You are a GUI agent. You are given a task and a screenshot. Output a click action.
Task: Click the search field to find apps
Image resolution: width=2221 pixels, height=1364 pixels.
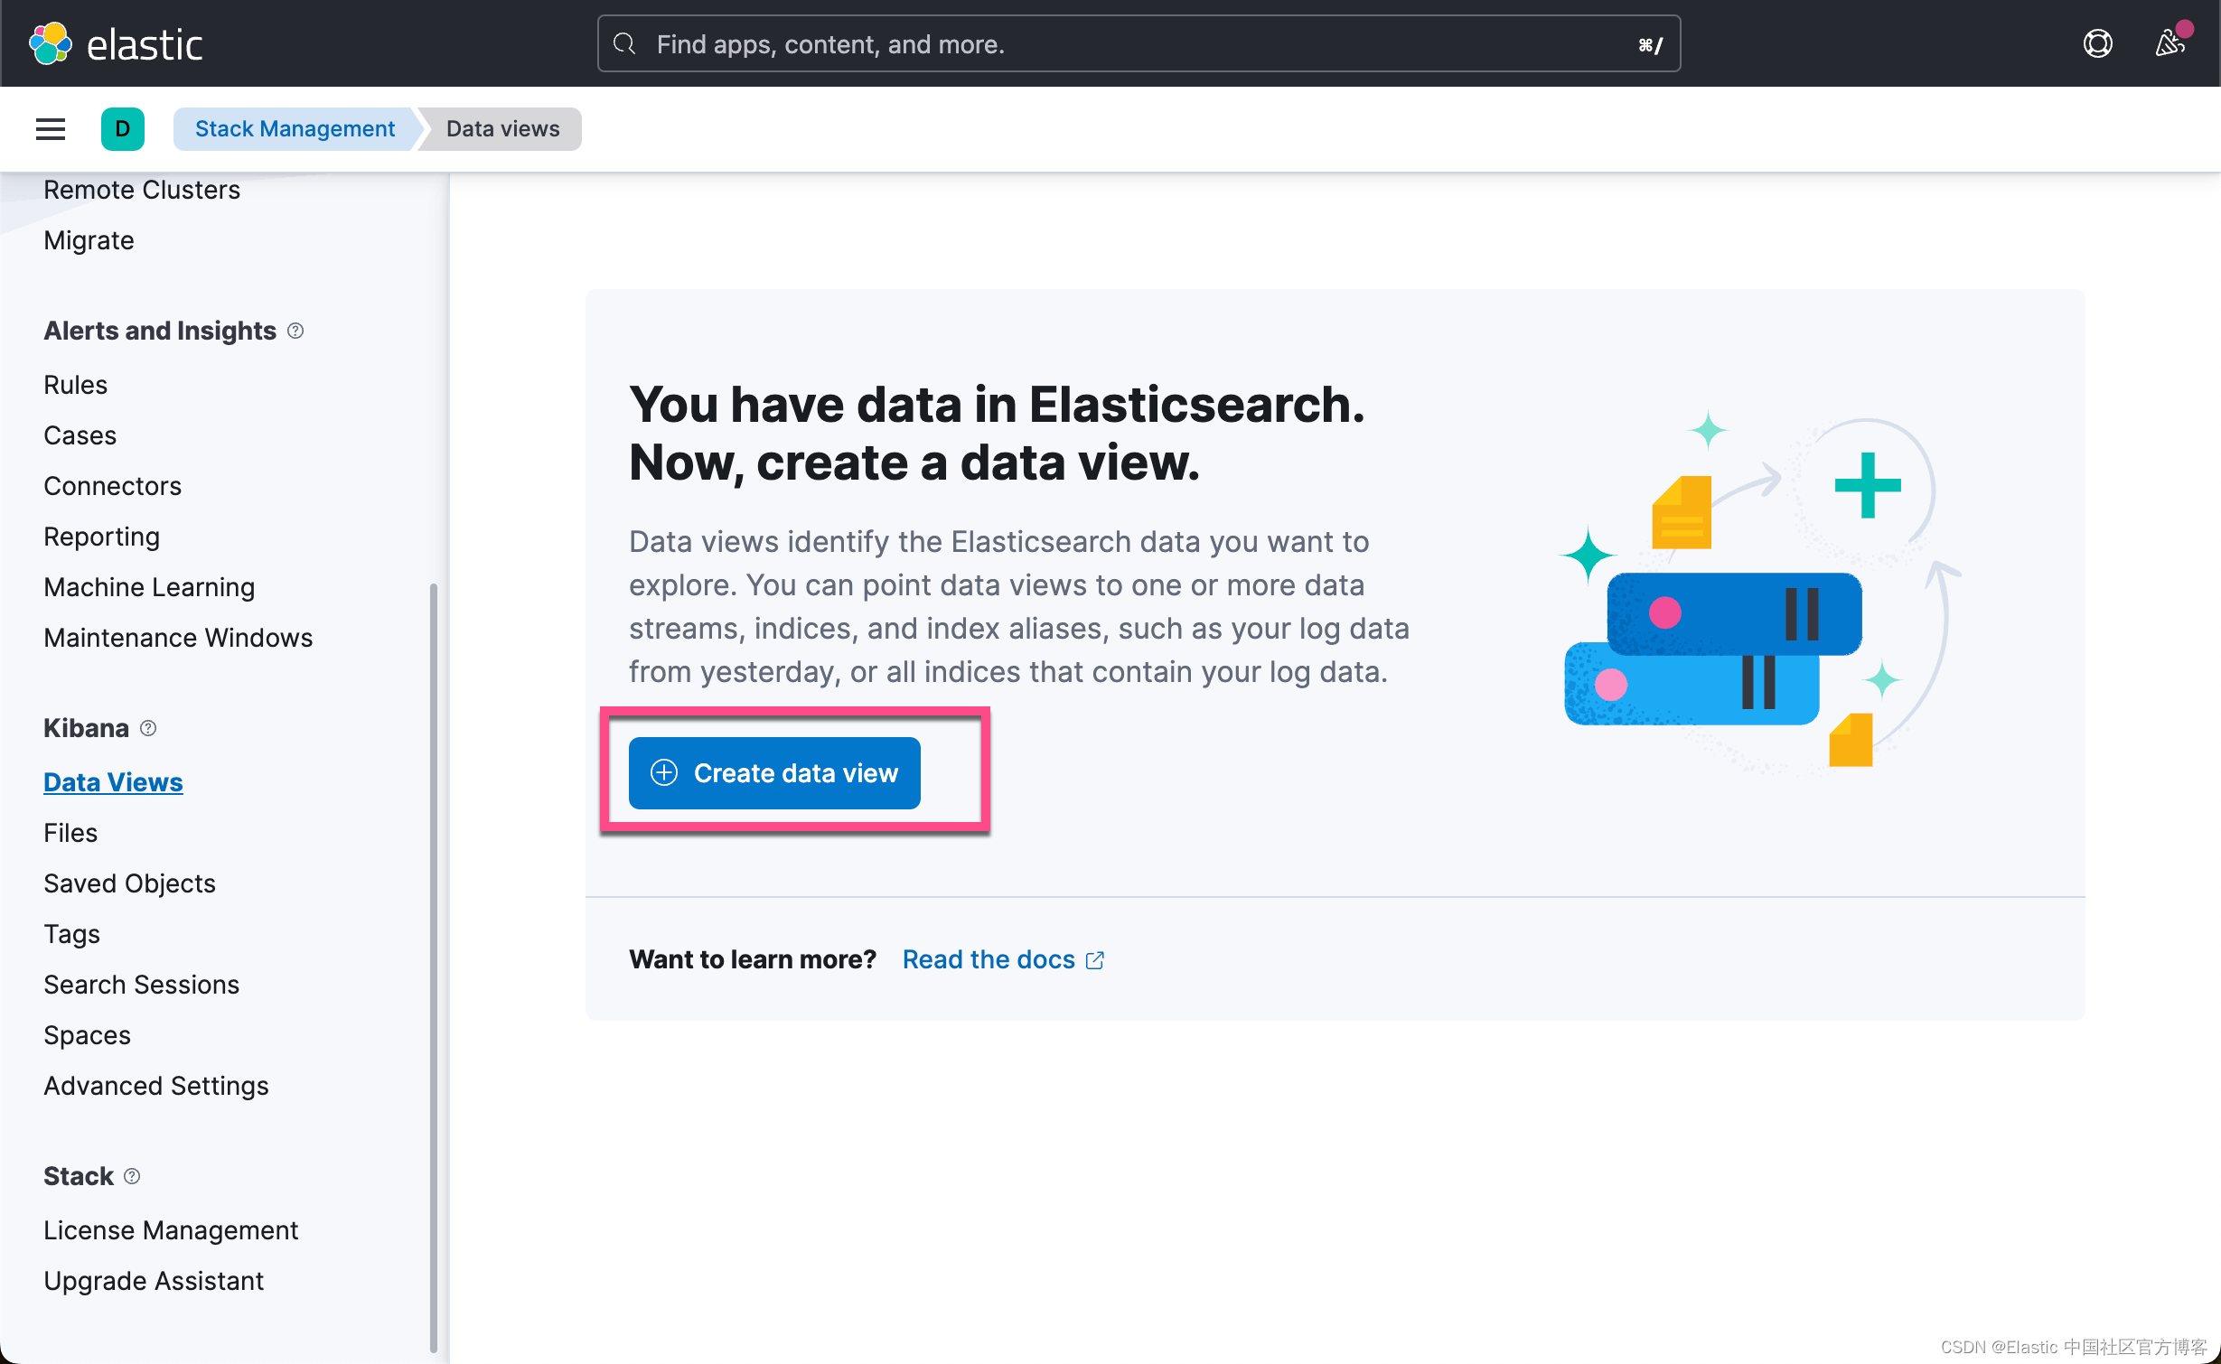[1139, 43]
